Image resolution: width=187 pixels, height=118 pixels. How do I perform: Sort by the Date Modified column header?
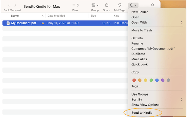[56, 16]
